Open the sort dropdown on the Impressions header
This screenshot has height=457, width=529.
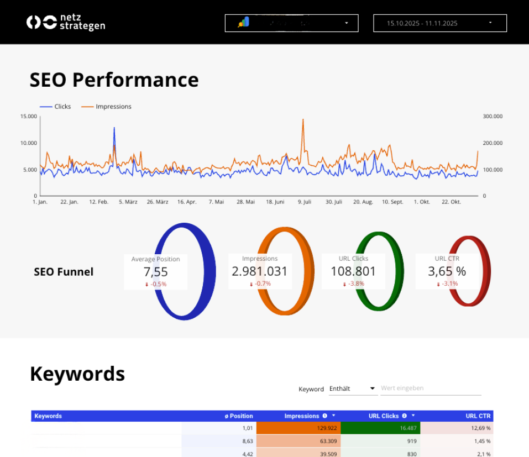click(332, 416)
